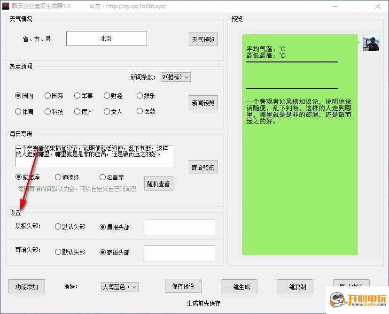Minimize the application window
Screen dimensions: 389x314
tap(335, 6)
